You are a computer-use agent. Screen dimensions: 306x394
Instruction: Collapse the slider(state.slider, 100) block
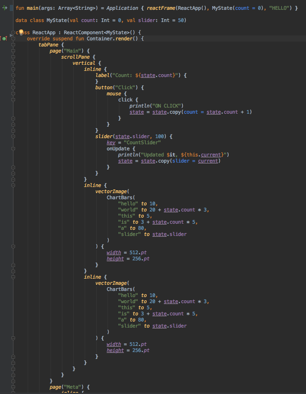tap(13, 136)
